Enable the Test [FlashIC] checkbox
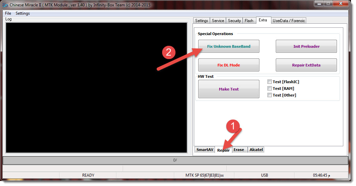This screenshot has height=186, width=356. coord(269,82)
